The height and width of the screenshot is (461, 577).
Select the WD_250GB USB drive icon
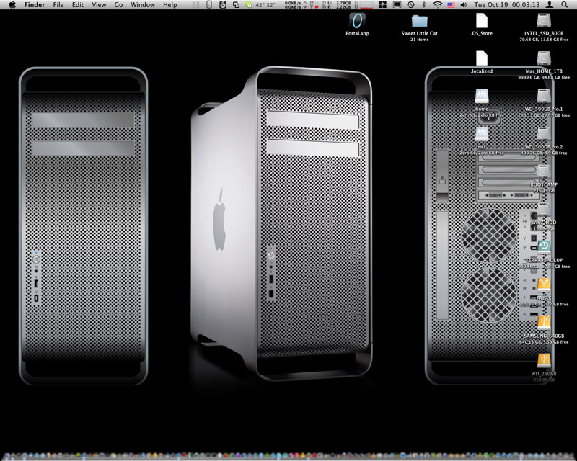pyautogui.click(x=544, y=362)
